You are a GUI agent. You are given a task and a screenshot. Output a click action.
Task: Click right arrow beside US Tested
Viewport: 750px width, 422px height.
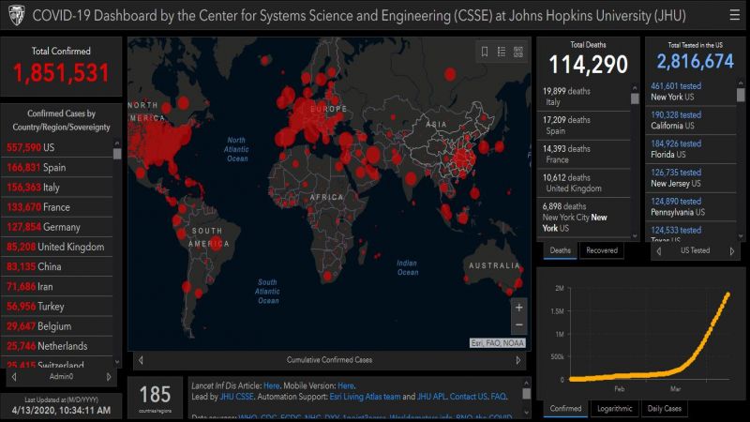pos(732,250)
